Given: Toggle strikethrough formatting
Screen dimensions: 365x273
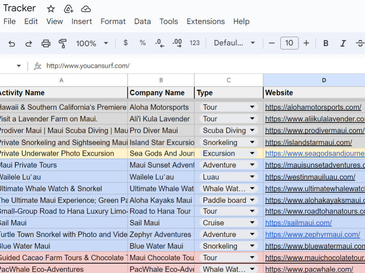Looking at the screenshot, I should point(360,43).
